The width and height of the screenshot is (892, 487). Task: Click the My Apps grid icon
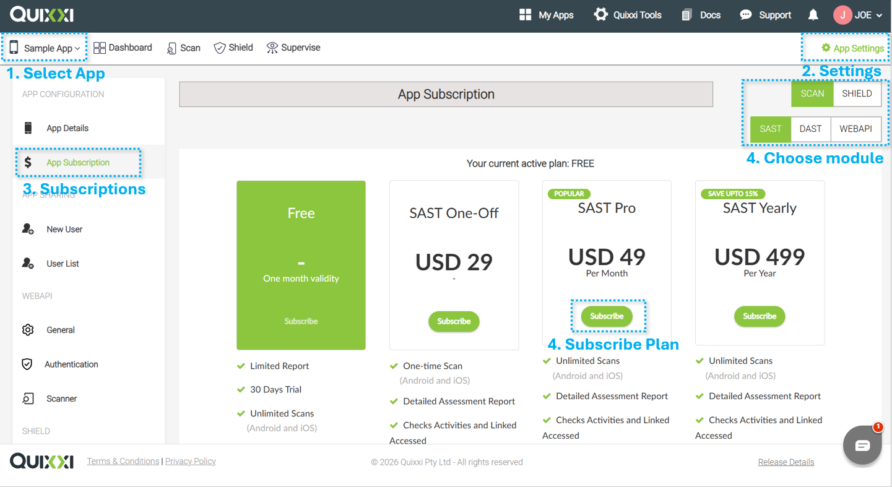(525, 15)
